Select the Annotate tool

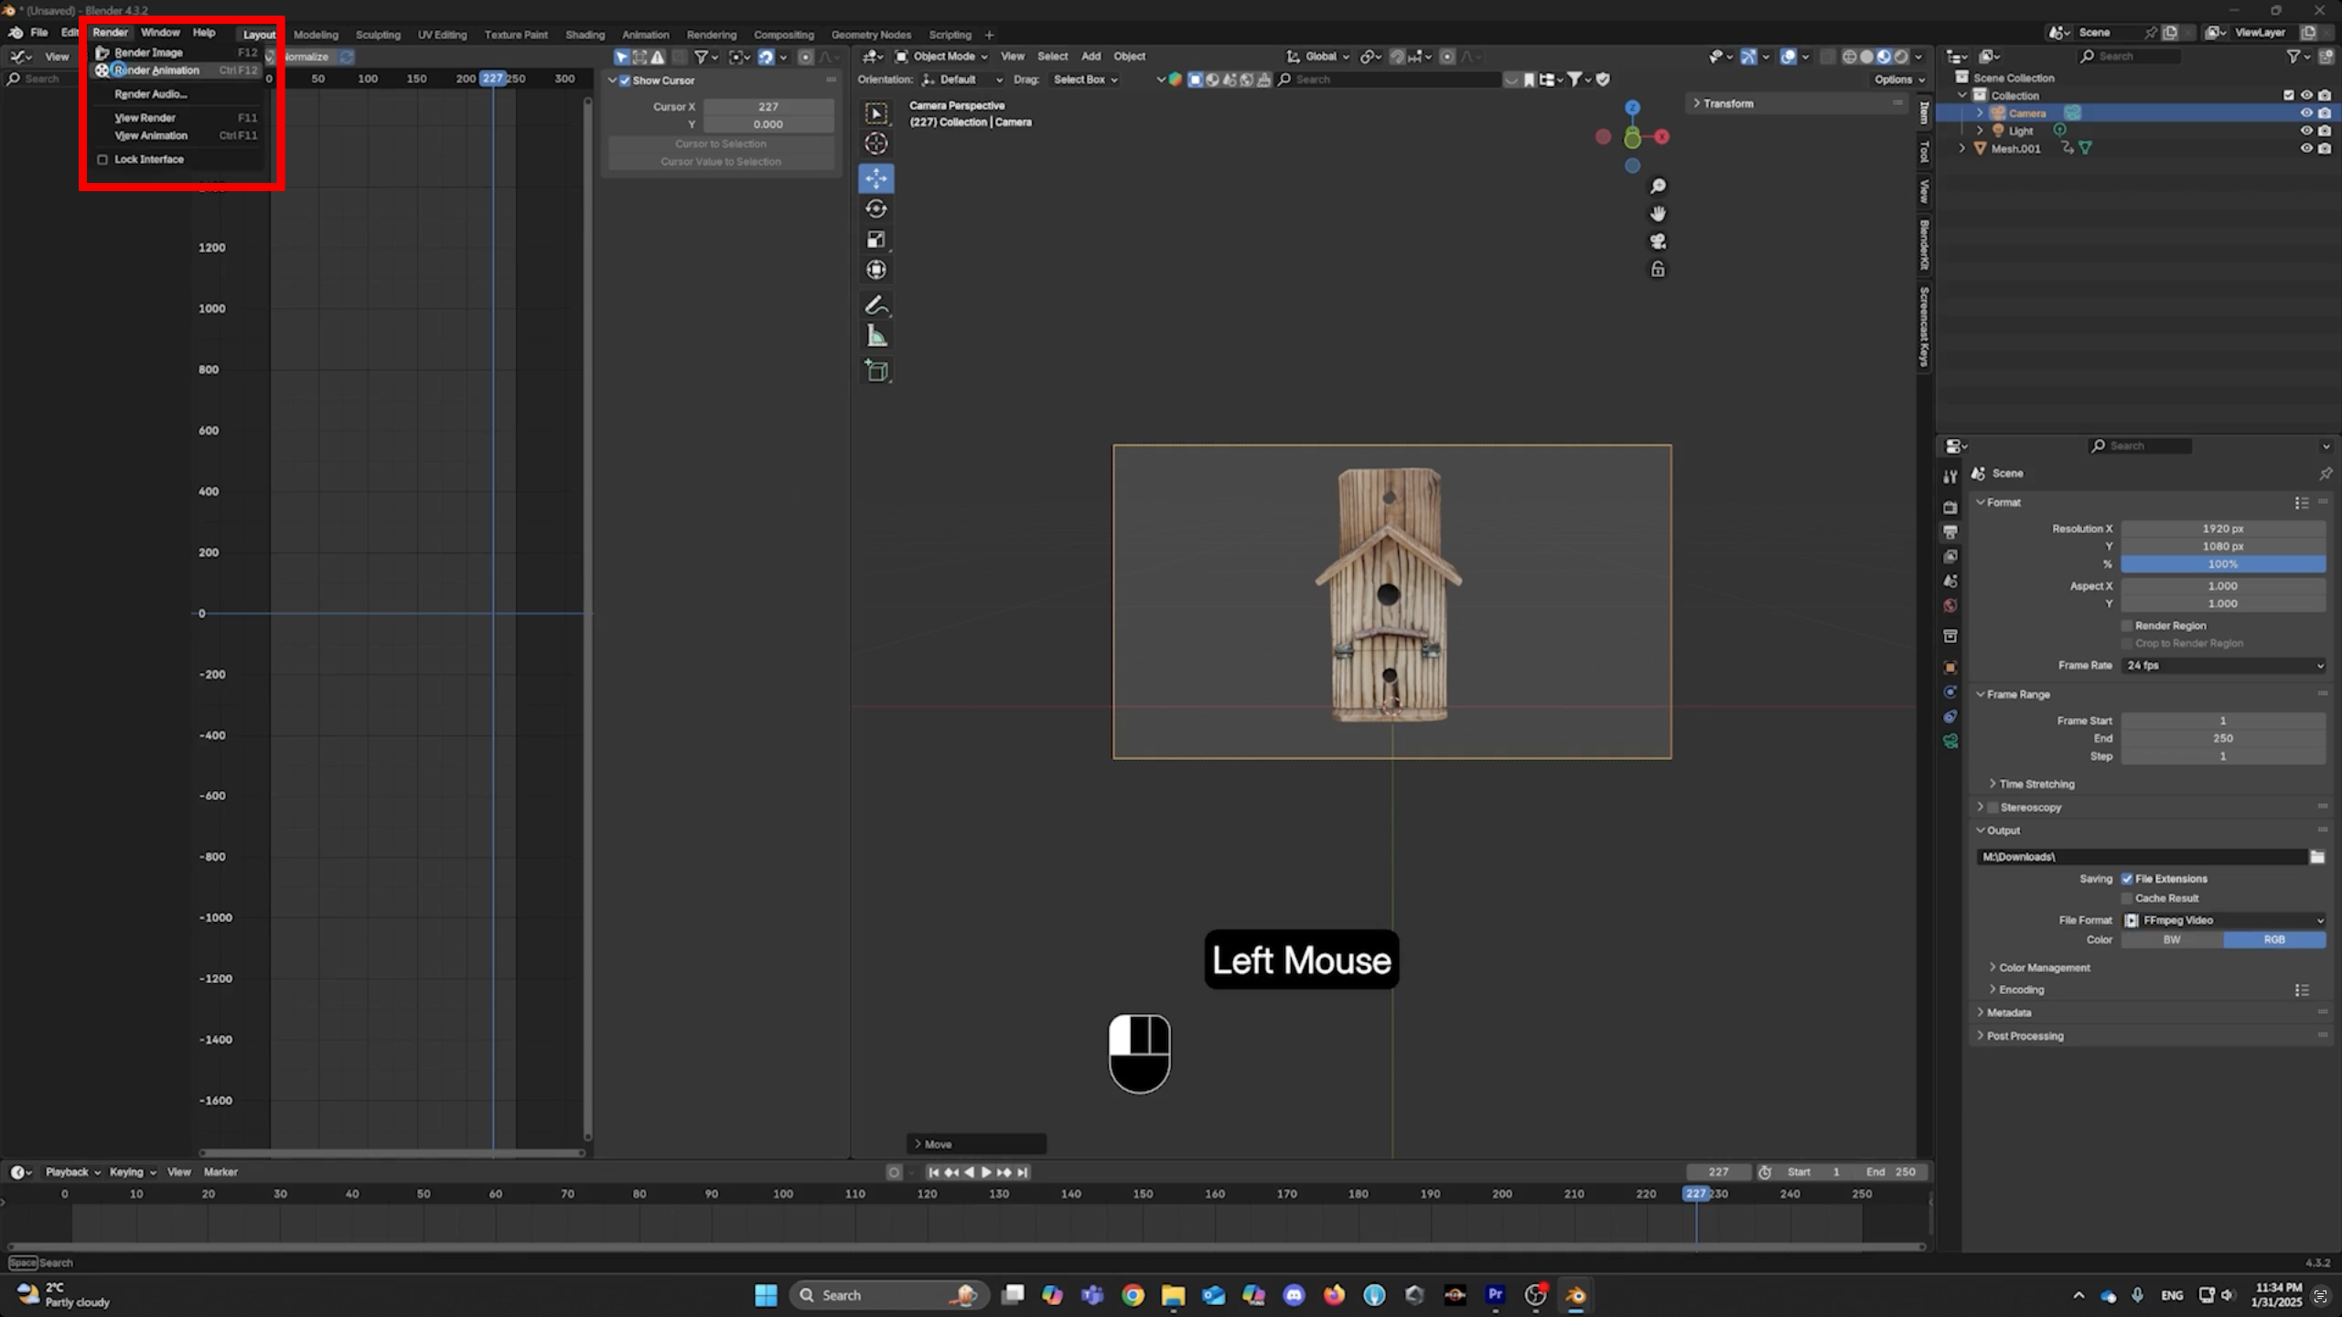point(876,305)
